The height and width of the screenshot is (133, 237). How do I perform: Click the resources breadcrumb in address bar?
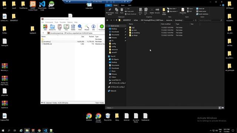pyautogui.click(x=169, y=20)
